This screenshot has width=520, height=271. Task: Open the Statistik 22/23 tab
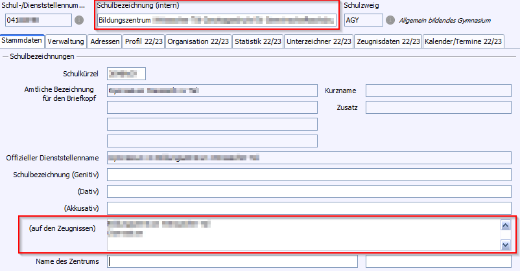pos(257,42)
